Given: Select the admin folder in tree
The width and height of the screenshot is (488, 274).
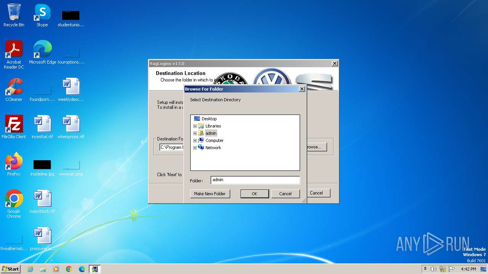Looking at the screenshot, I should pos(211,133).
